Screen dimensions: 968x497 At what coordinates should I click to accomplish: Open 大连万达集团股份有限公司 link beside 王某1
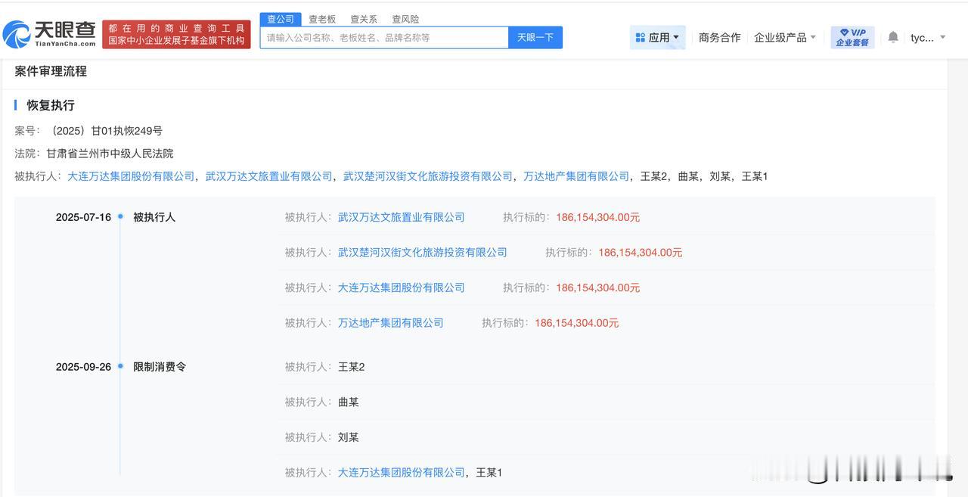click(x=402, y=473)
